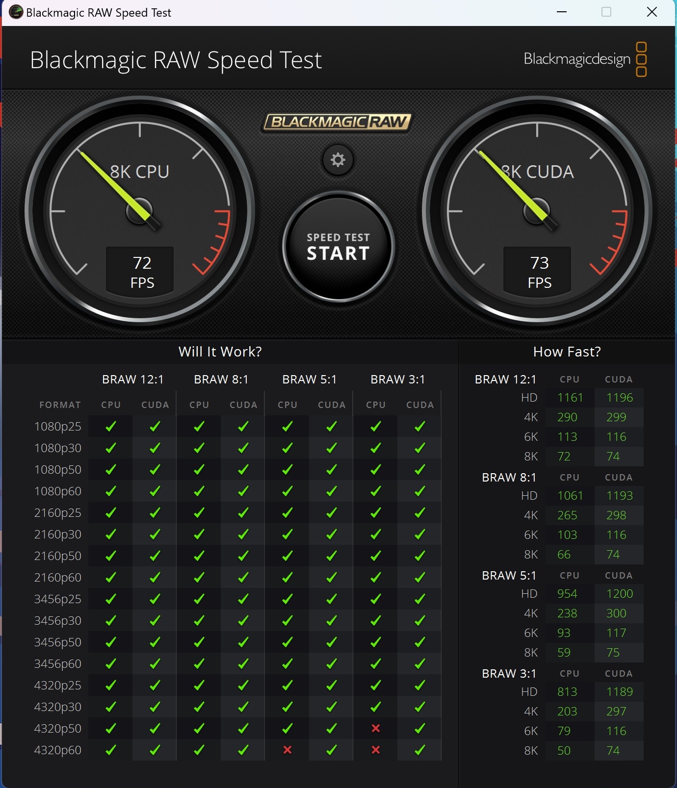Image resolution: width=677 pixels, height=788 pixels.
Task: Click the BRAW 8:1 column header in Will It Work
Action: coord(221,380)
